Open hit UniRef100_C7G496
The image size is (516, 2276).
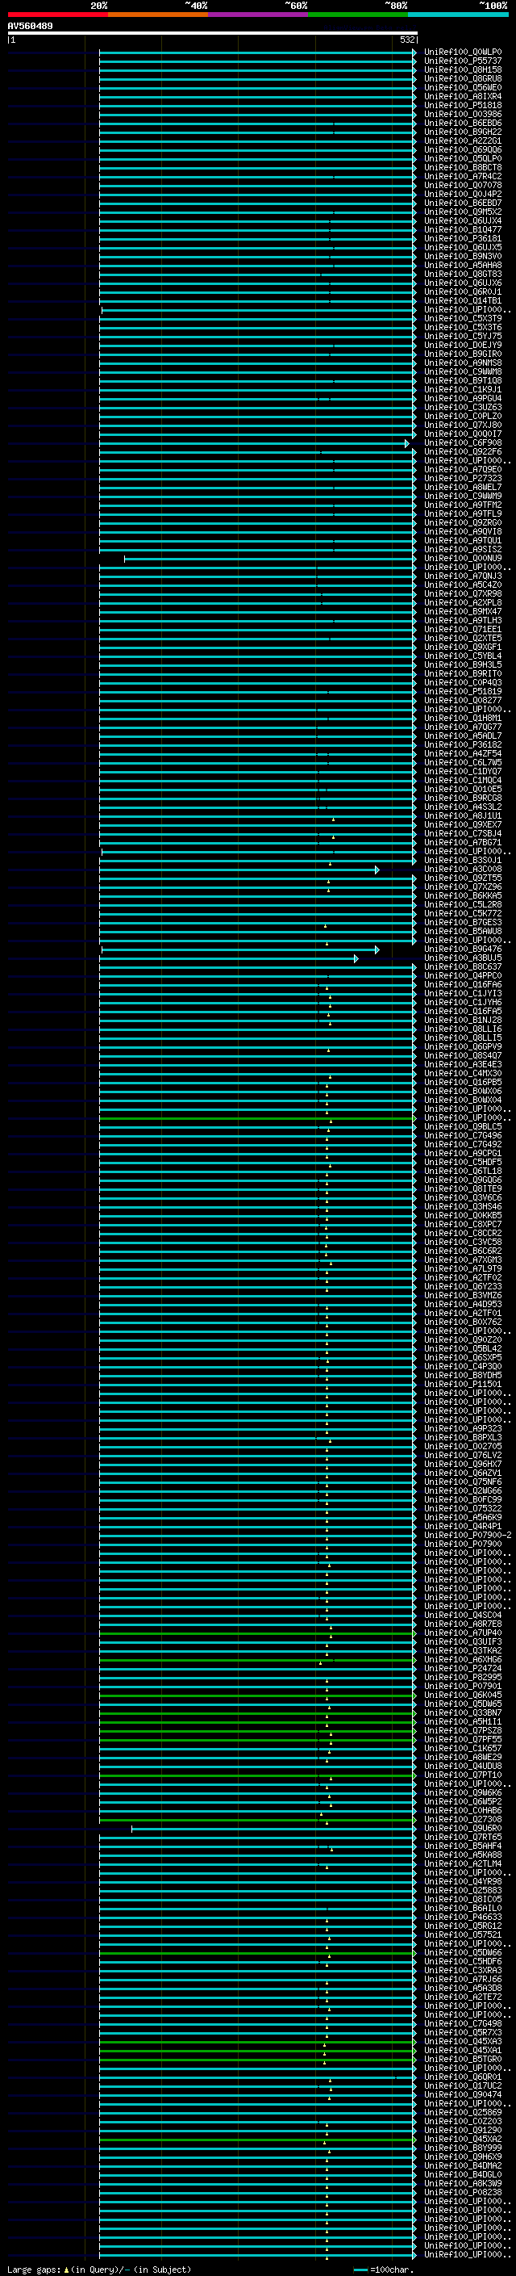pos(462,1136)
